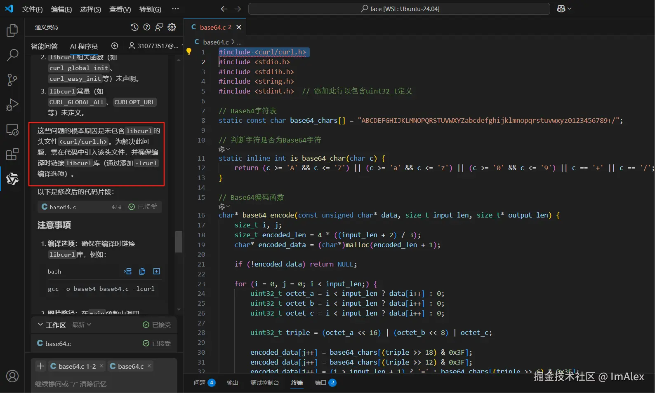This screenshot has width=655, height=393.
Task: Open Source Control view
Action: pos(12,80)
